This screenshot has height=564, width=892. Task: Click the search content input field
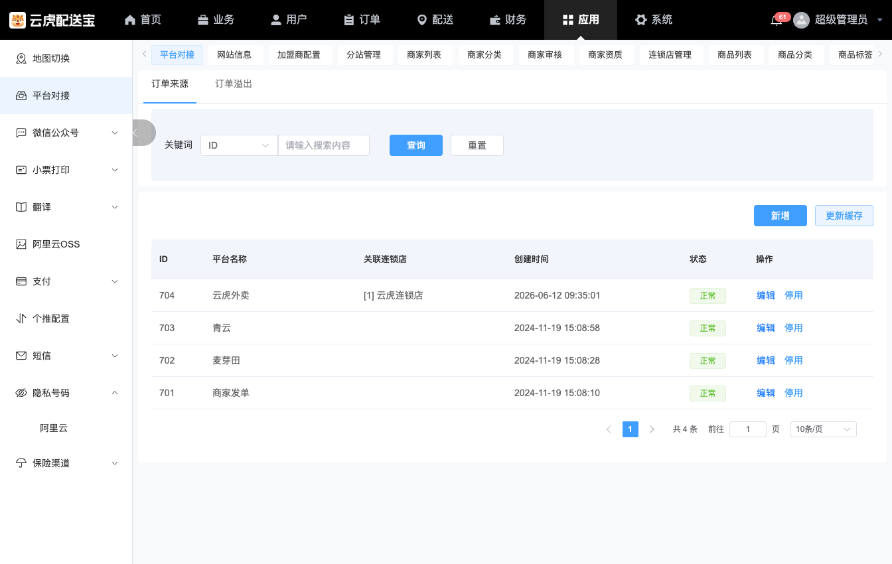[x=324, y=145]
